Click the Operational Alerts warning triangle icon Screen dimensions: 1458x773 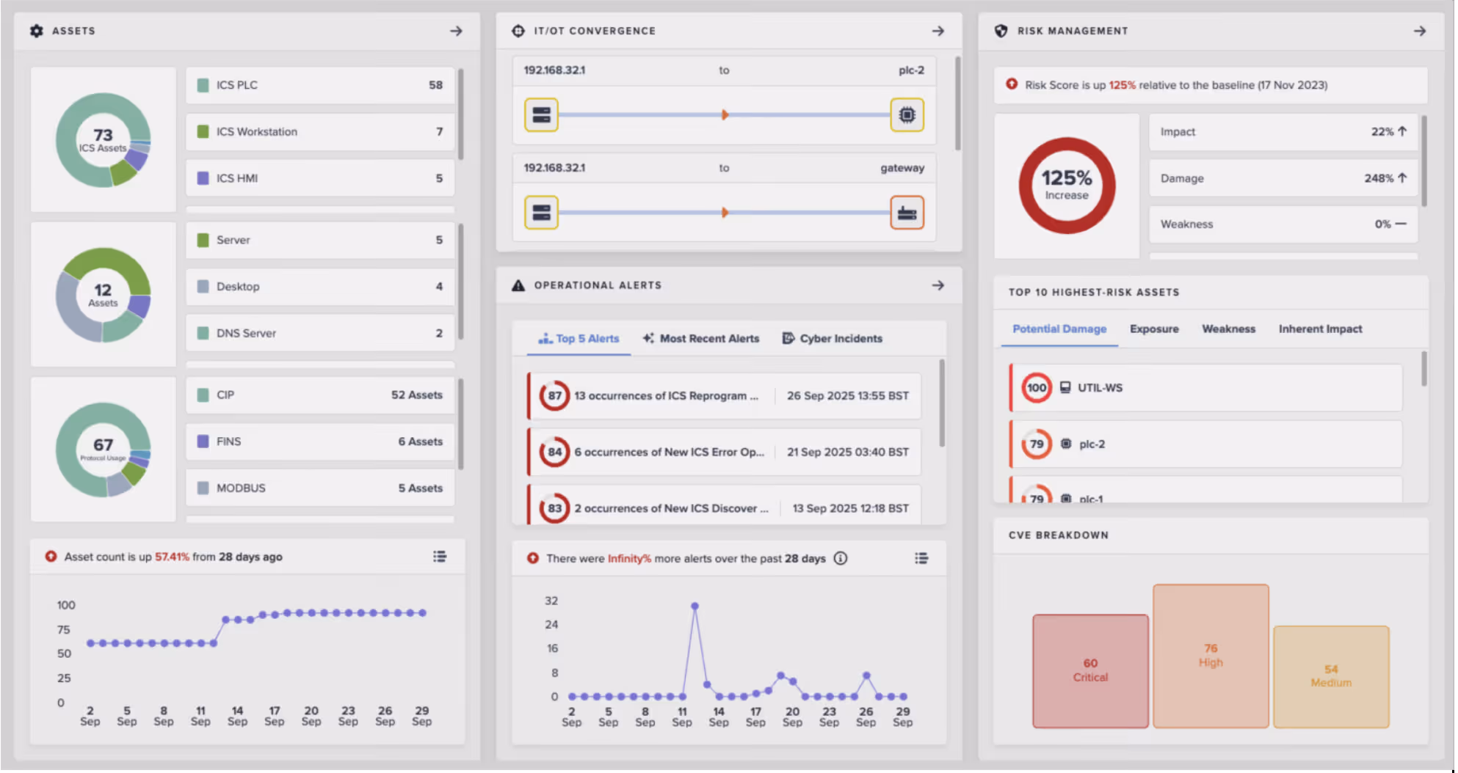(518, 285)
